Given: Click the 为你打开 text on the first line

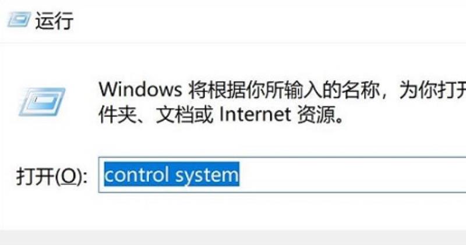Looking at the screenshot, I should pyautogui.click(x=432, y=90).
